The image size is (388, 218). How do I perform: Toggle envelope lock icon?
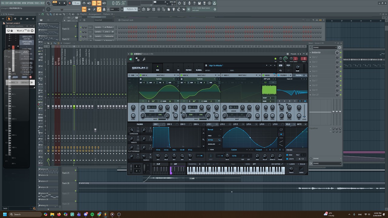(203, 130)
